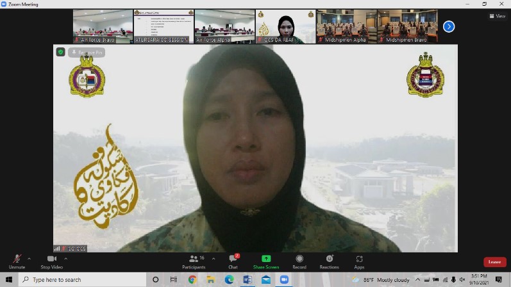
Task: Open the network Wi-Fi tray icon
Action: pos(445,280)
